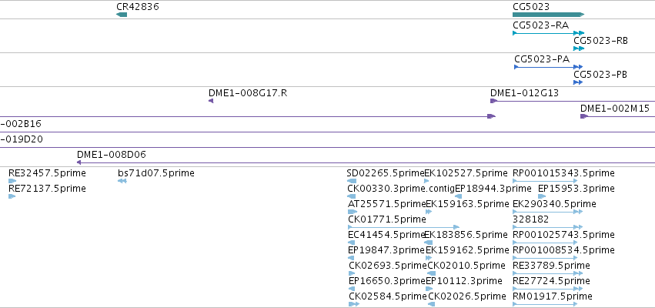Select the RM01917.5prime alignment

pyautogui.click(x=545, y=304)
